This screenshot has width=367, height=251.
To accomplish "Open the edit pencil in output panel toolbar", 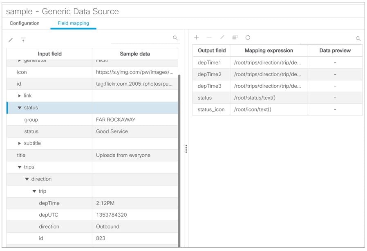I will (x=222, y=37).
